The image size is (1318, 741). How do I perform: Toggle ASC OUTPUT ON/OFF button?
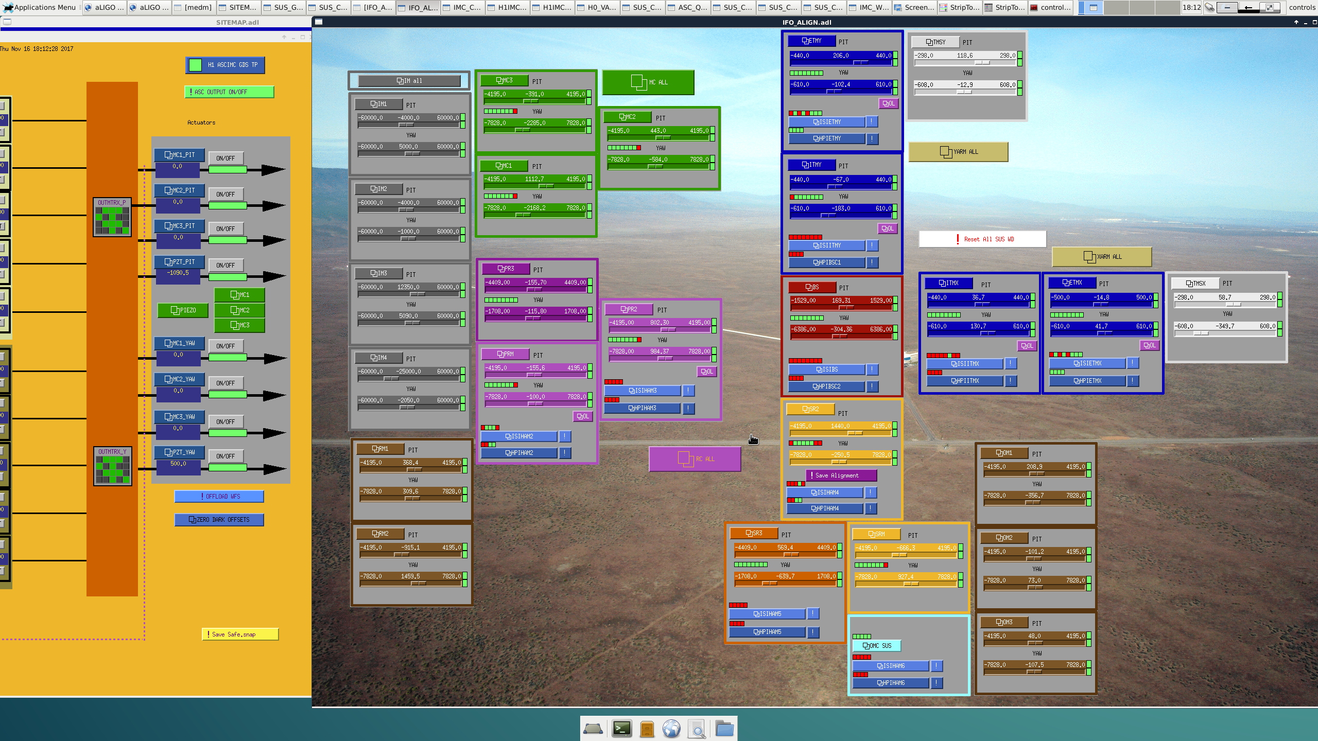click(229, 92)
